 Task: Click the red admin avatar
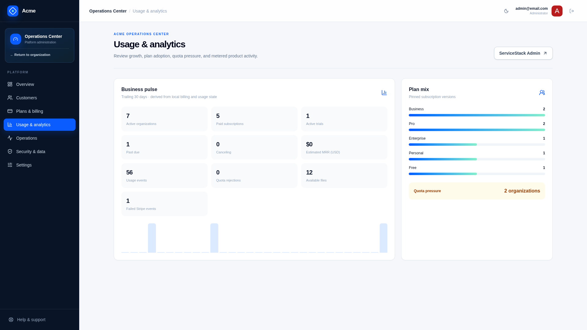557,11
